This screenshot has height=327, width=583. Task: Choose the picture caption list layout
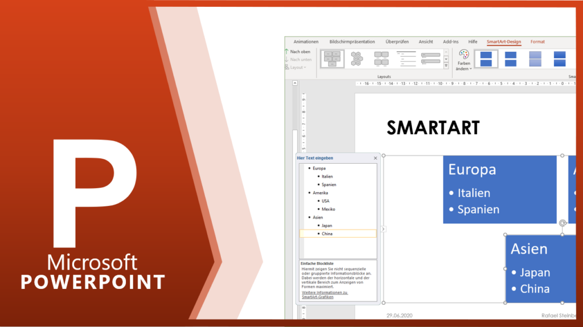click(x=381, y=59)
